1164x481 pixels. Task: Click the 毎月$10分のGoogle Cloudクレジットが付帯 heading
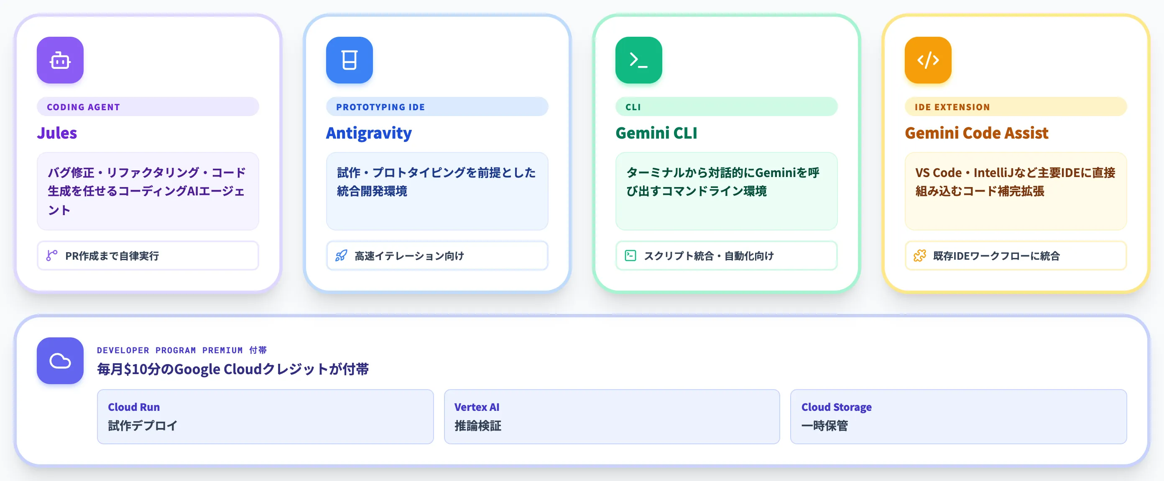(233, 369)
